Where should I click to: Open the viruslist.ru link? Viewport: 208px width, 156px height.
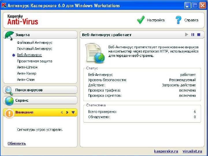[x=192, y=151]
